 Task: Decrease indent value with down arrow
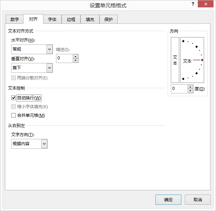coord(75,60)
